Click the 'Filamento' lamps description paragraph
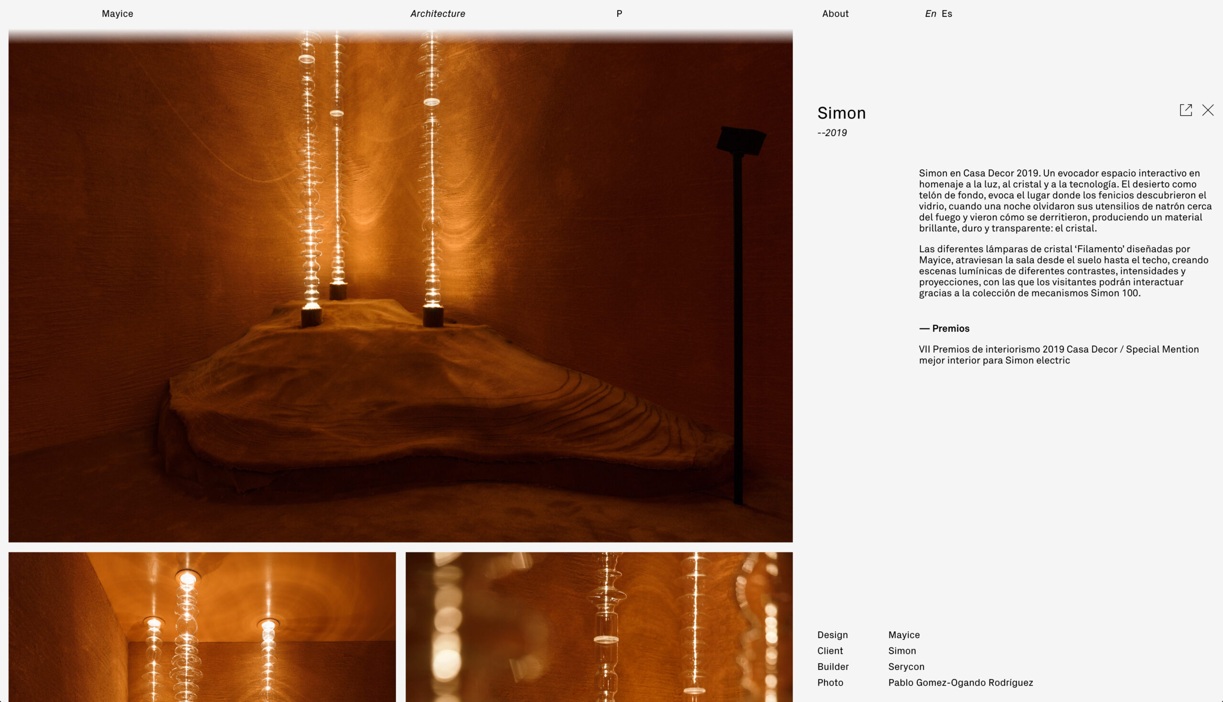This screenshot has height=702, width=1223. click(x=1063, y=271)
